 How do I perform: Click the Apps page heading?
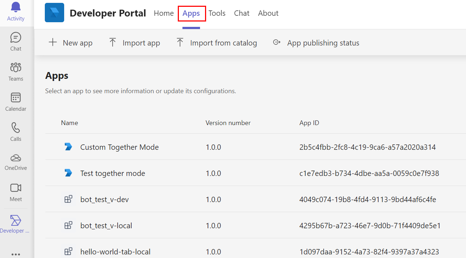(x=57, y=76)
